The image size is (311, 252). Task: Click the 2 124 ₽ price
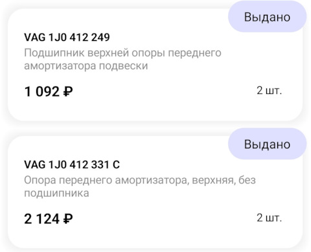click(49, 219)
